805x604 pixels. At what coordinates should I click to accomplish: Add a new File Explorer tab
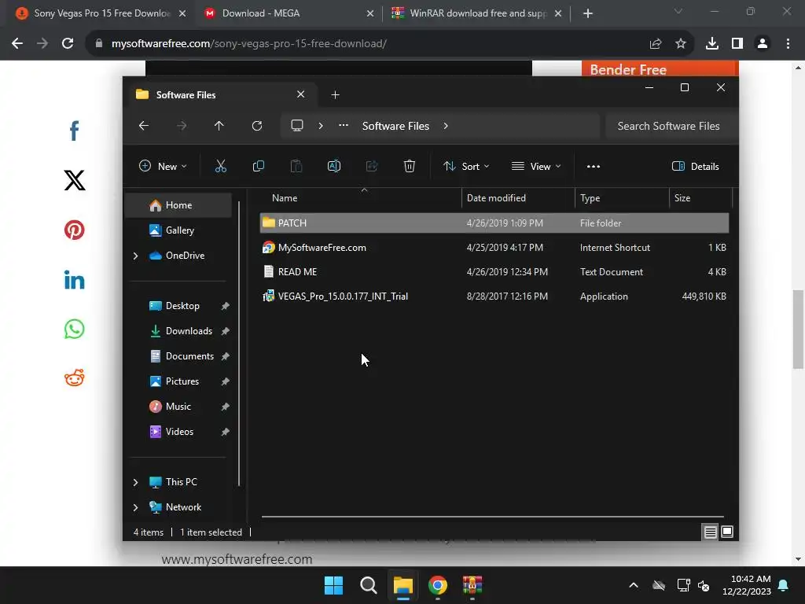(335, 95)
